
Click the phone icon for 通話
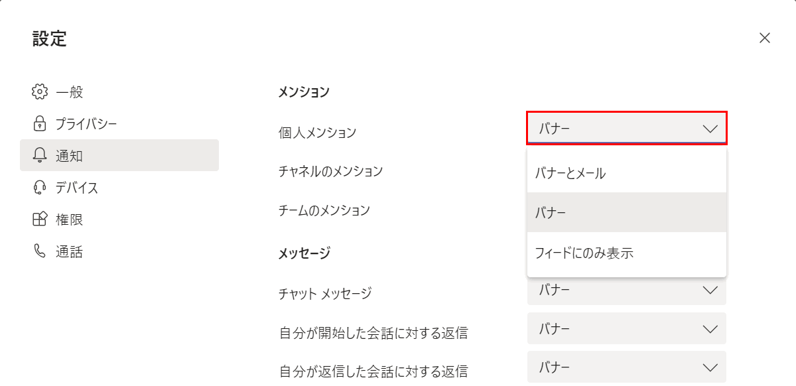point(40,251)
